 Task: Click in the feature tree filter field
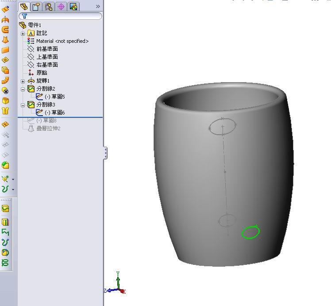(60, 16)
